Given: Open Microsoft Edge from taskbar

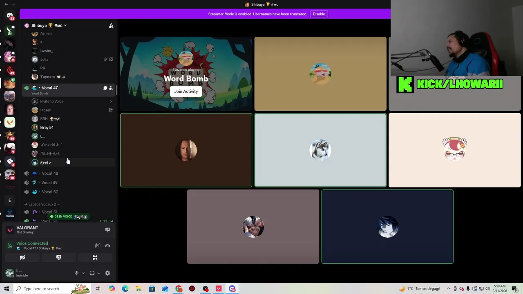Looking at the screenshot, I should pos(125,289).
